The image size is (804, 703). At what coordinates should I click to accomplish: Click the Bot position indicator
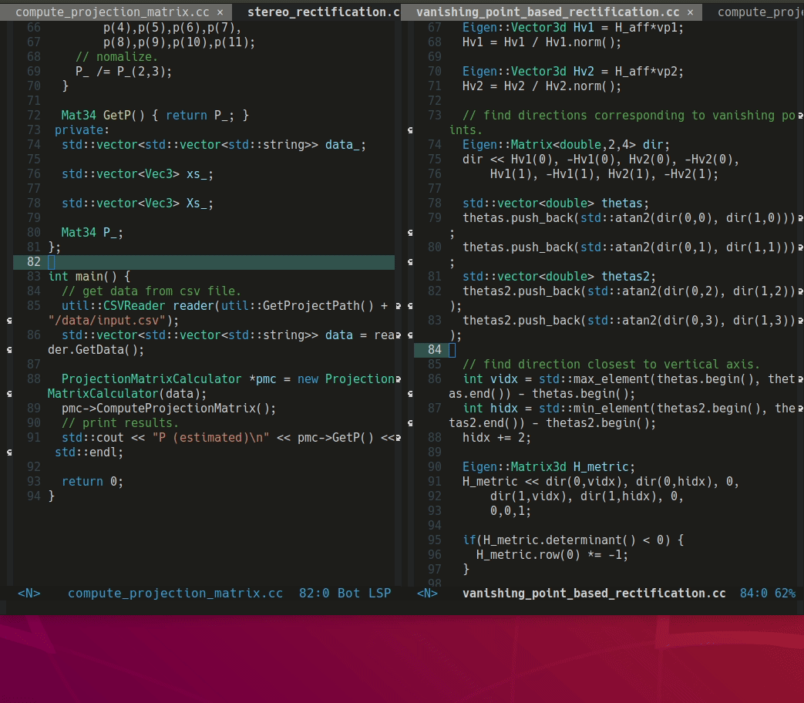(348, 594)
